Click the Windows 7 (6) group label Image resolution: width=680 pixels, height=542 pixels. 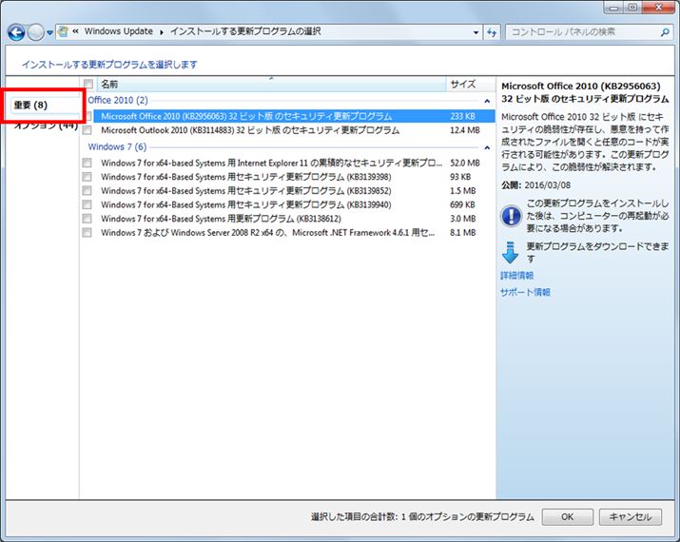click(x=117, y=147)
